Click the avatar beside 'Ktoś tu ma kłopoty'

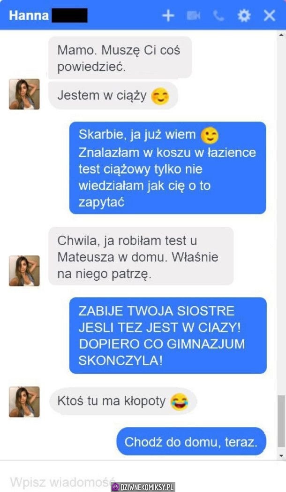(x=24, y=402)
